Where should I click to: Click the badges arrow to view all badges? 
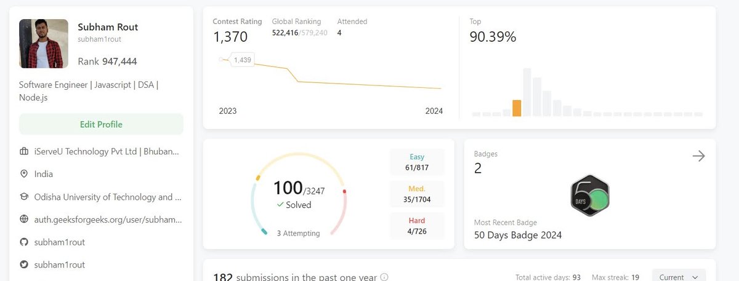click(x=698, y=156)
